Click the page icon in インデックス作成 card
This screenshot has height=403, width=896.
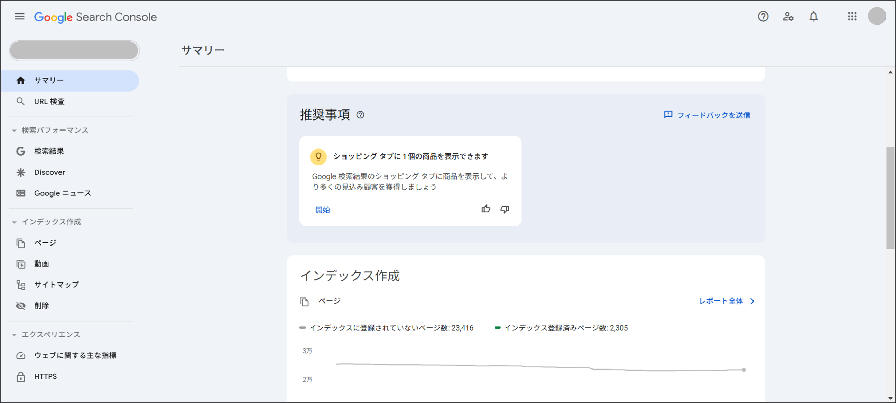304,301
